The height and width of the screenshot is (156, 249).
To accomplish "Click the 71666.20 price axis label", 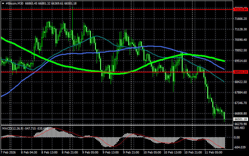I will pyautogui.click(x=241, y=19).
